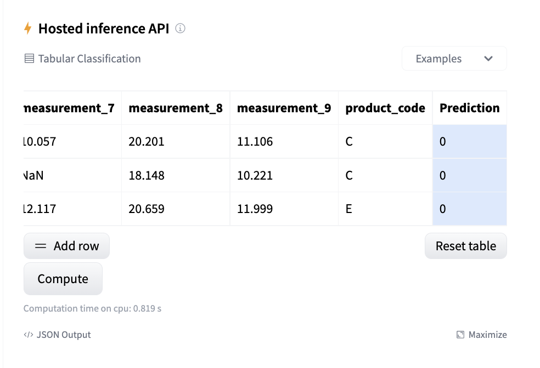Open the JSON Output code view
This screenshot has height=368, width=540.
57,335
